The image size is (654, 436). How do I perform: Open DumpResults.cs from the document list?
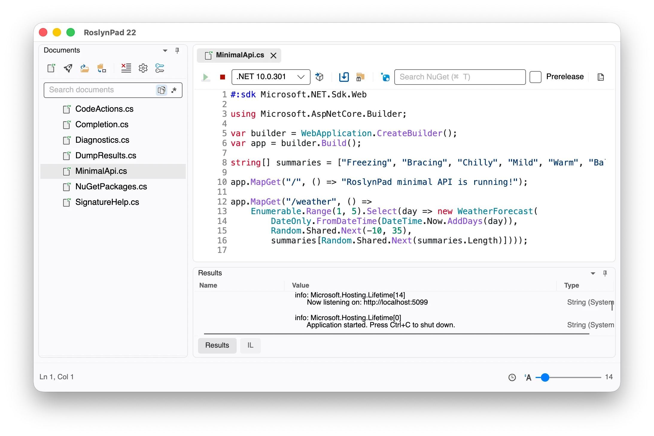point(113,156)
